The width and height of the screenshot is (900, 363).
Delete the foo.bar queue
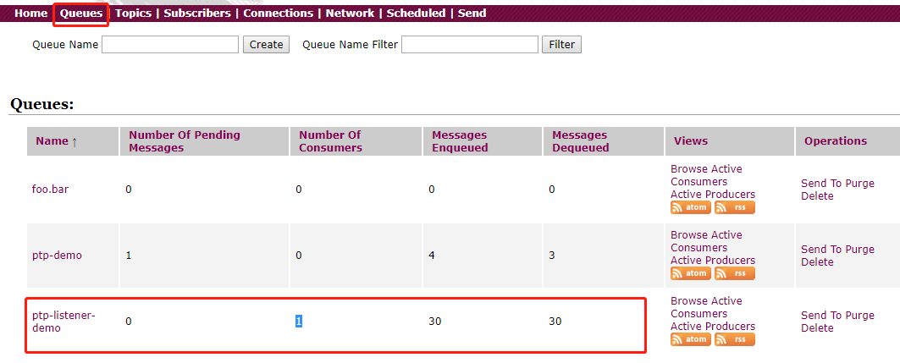817,196
